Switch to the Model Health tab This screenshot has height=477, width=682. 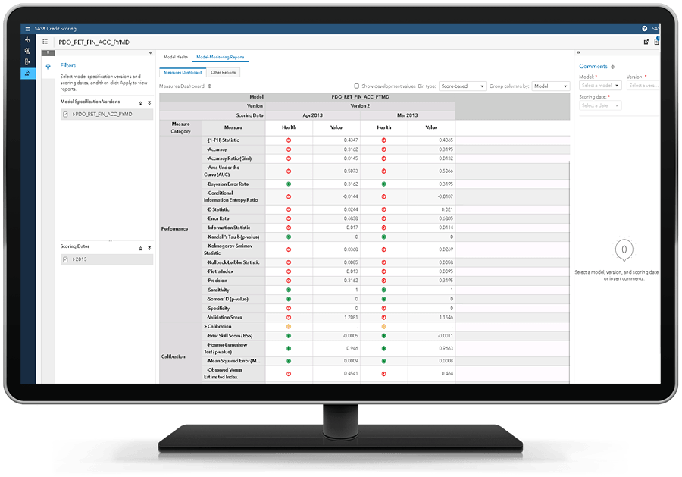(x=176, y=58)
